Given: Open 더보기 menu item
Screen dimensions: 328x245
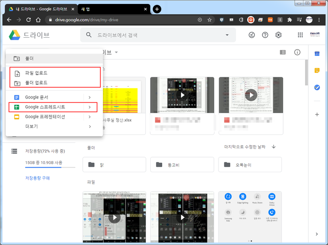Looking at the screenshot, I should click(55, 126).
